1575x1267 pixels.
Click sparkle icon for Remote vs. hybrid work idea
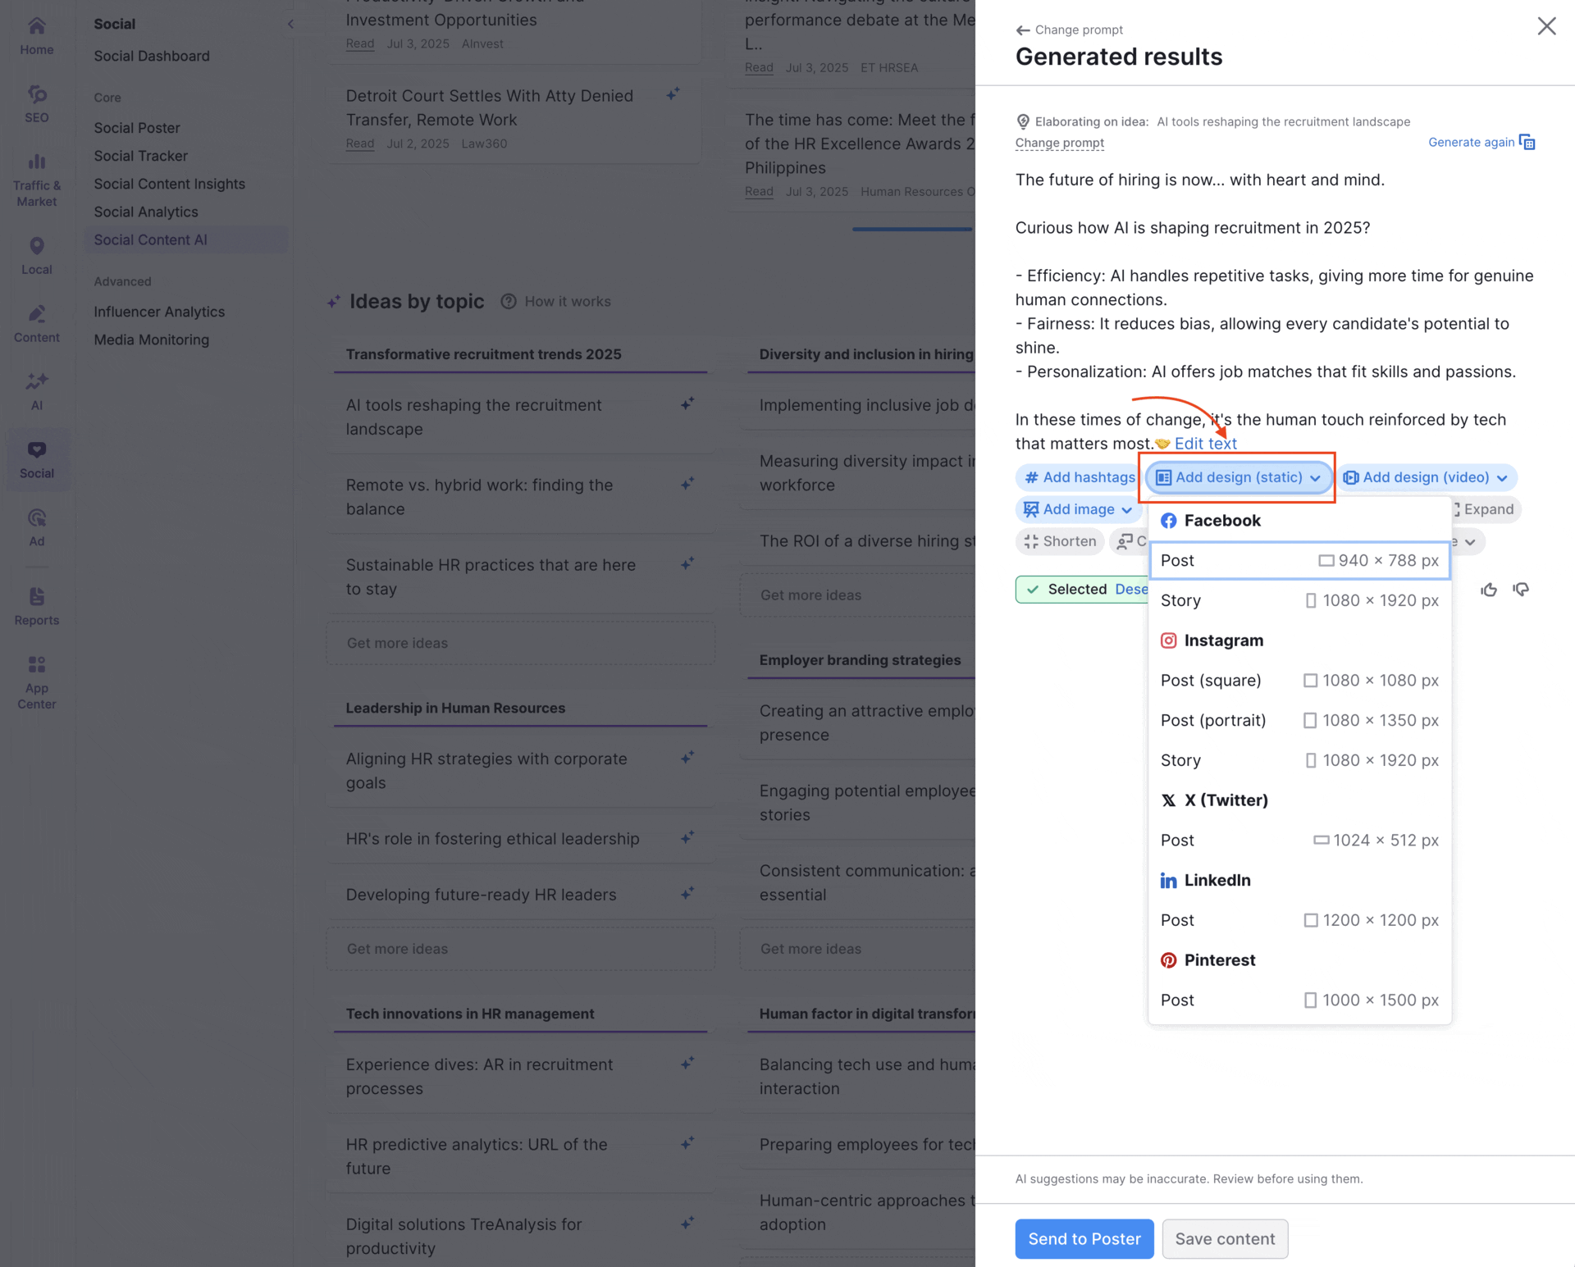click(x=687, y=484)
